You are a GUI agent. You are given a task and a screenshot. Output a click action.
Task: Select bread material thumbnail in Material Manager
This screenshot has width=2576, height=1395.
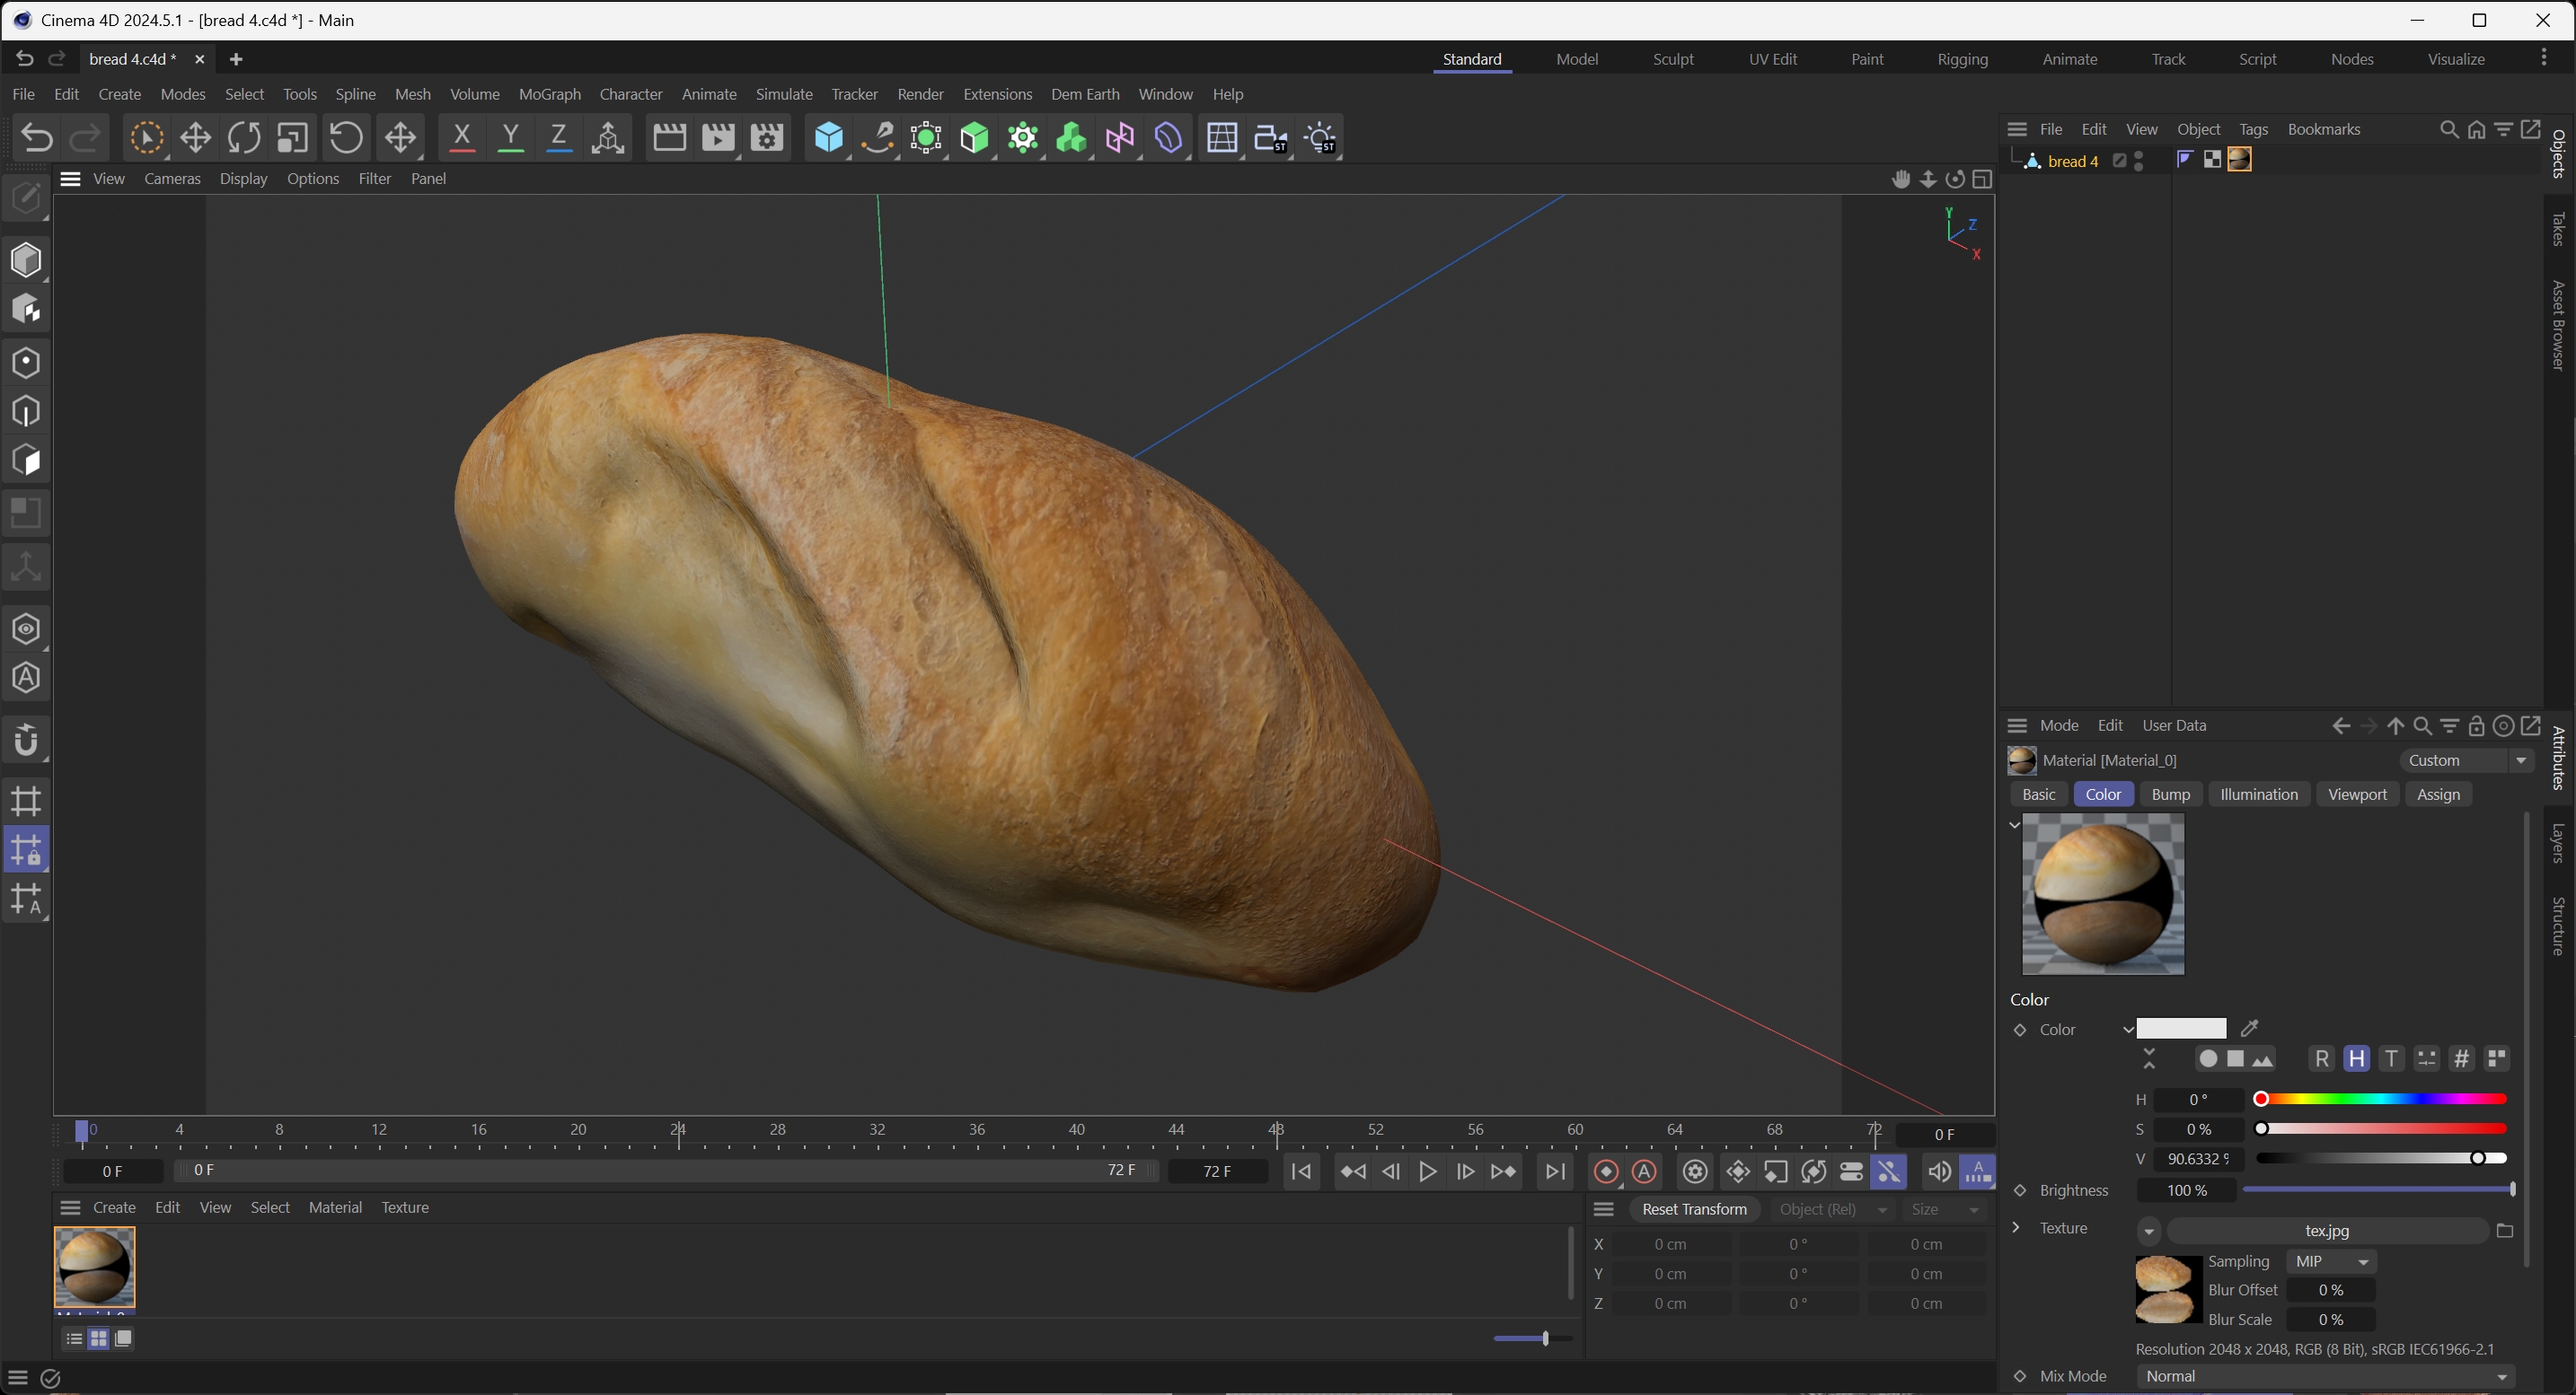point(94,1268)
